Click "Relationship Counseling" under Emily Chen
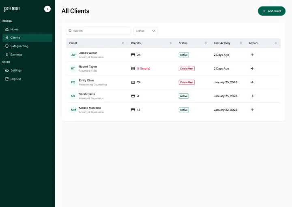 click(93, 84)
